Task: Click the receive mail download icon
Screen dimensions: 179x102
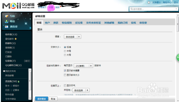Action: pyautogui.click(x=6, y=21)
